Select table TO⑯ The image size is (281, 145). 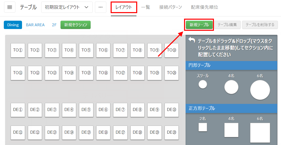pyautogui.click(x=103, y=73)
